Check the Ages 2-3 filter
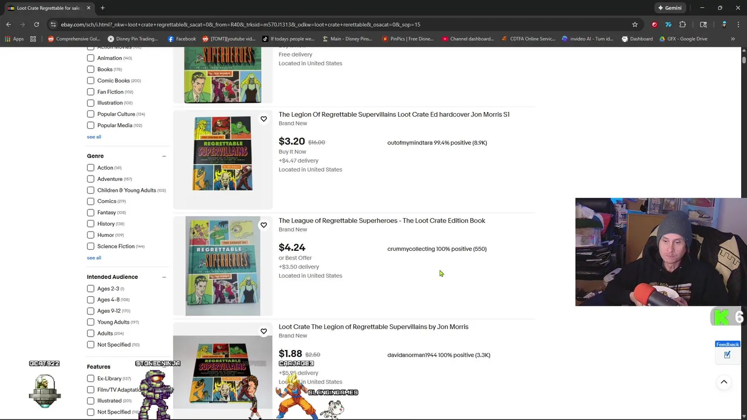 pyautogui.click(x=90, y=289)
